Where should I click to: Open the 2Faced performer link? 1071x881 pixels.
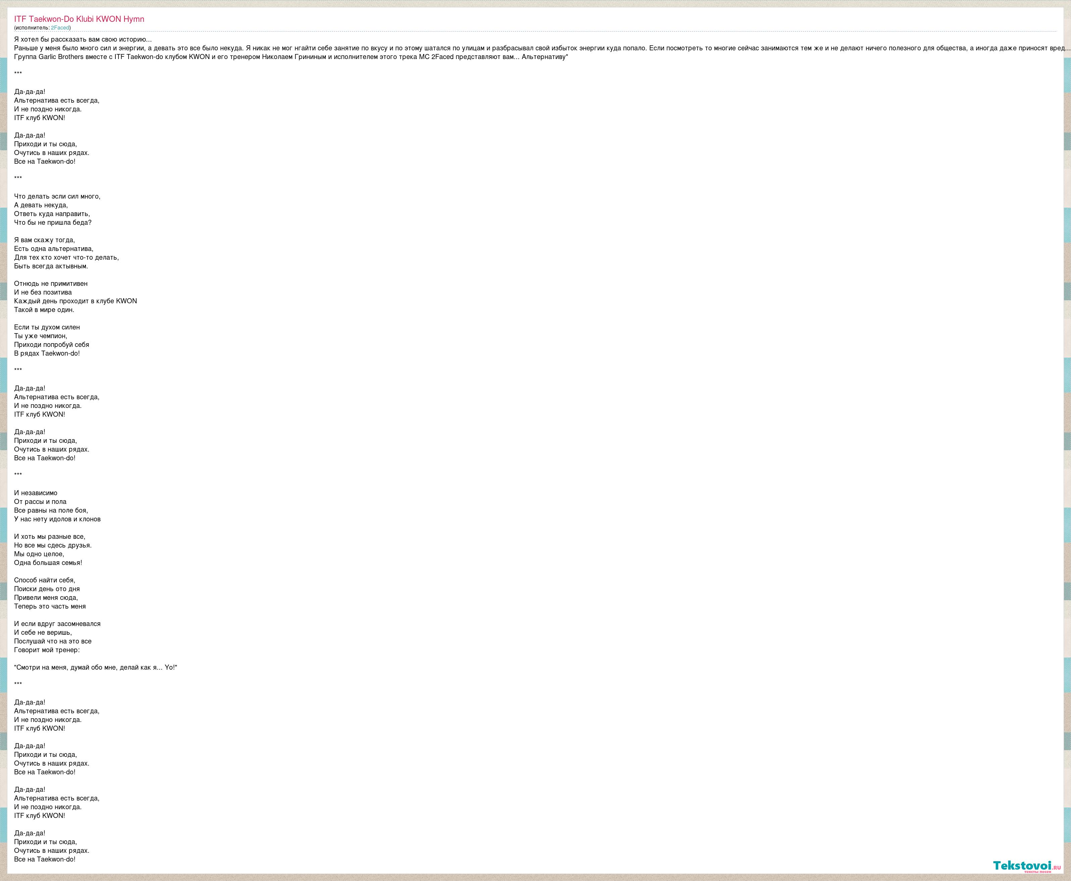[60, 28]
